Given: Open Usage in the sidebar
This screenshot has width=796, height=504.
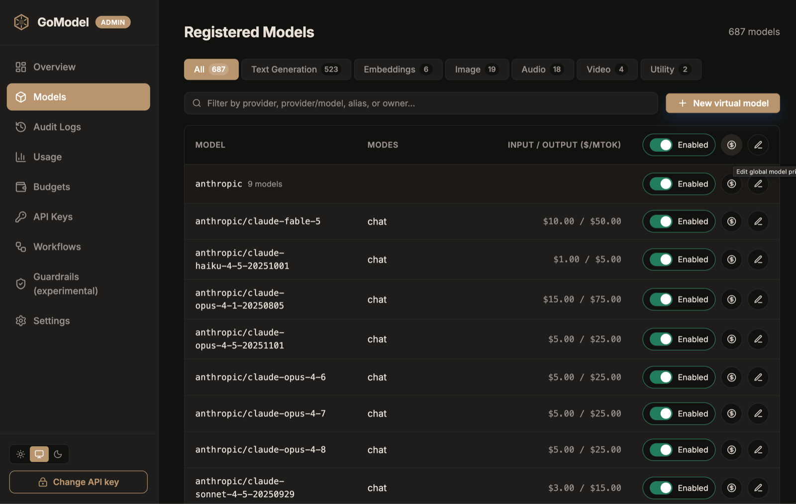Looking at the screenshot, I should click(x=79, y=157).
